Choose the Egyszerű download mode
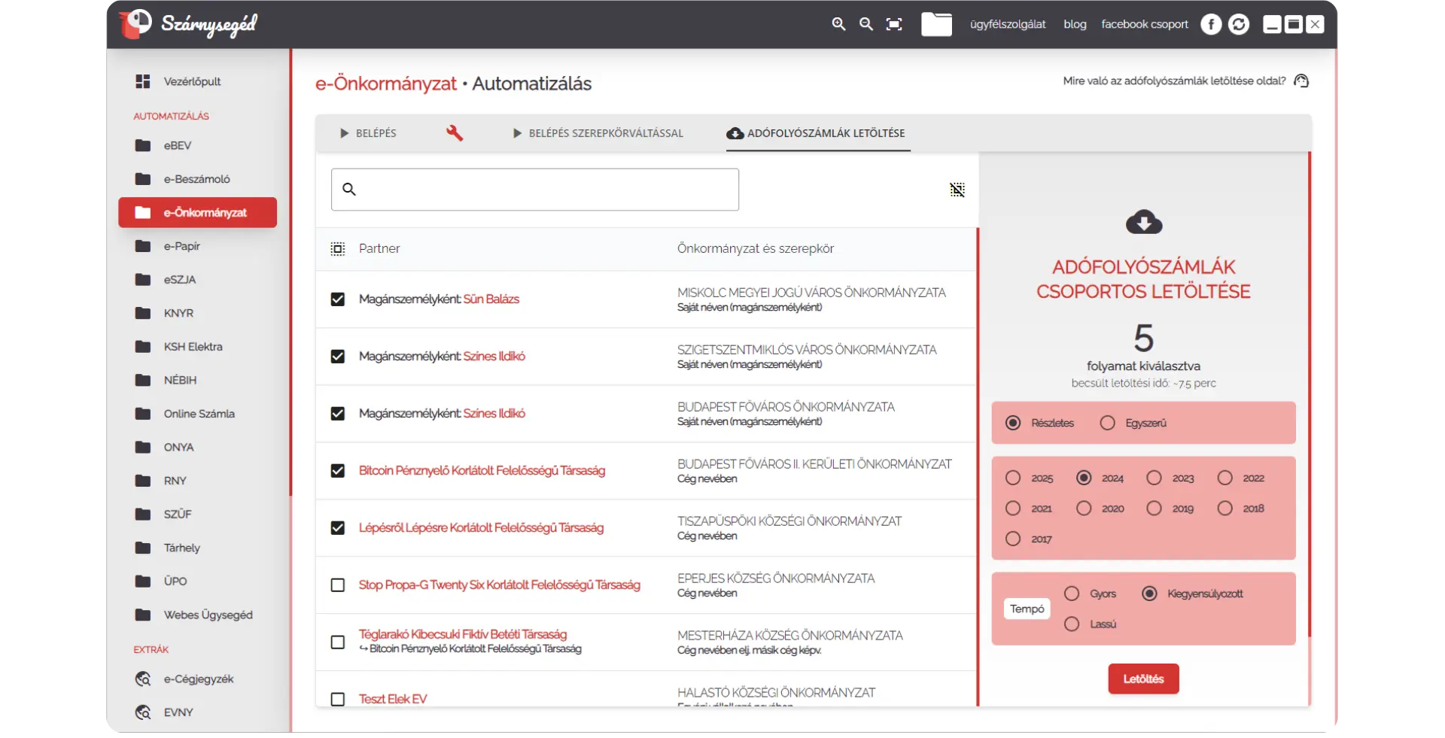Image resolution: width=1445 pixels, height=738 pixels. tap(1107, 423)
